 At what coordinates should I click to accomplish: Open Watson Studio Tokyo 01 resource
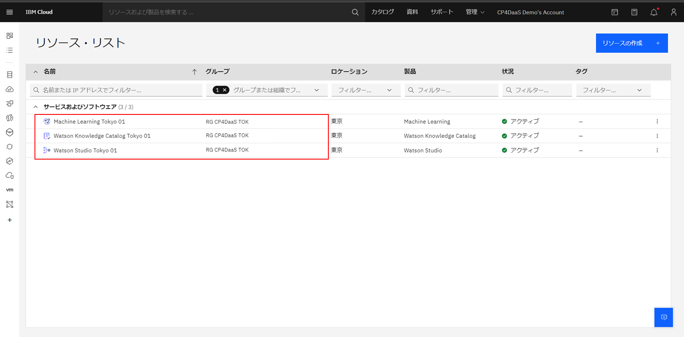(85, 151)
